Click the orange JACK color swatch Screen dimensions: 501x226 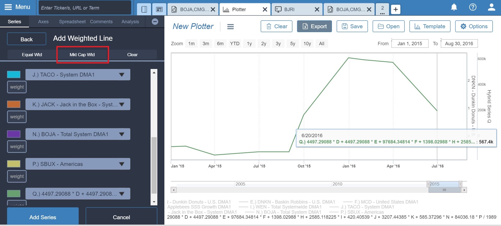(x=14, y=104)
